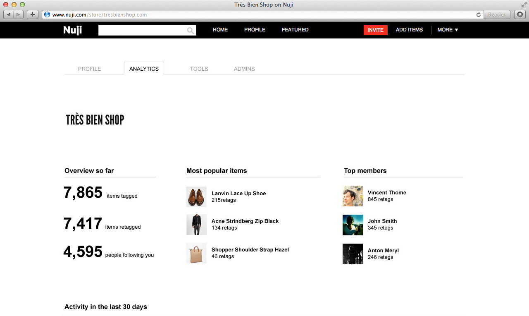Click the '46 retags' count text
Viewport: 529px width, 316px height.
(x=223, y=256)
